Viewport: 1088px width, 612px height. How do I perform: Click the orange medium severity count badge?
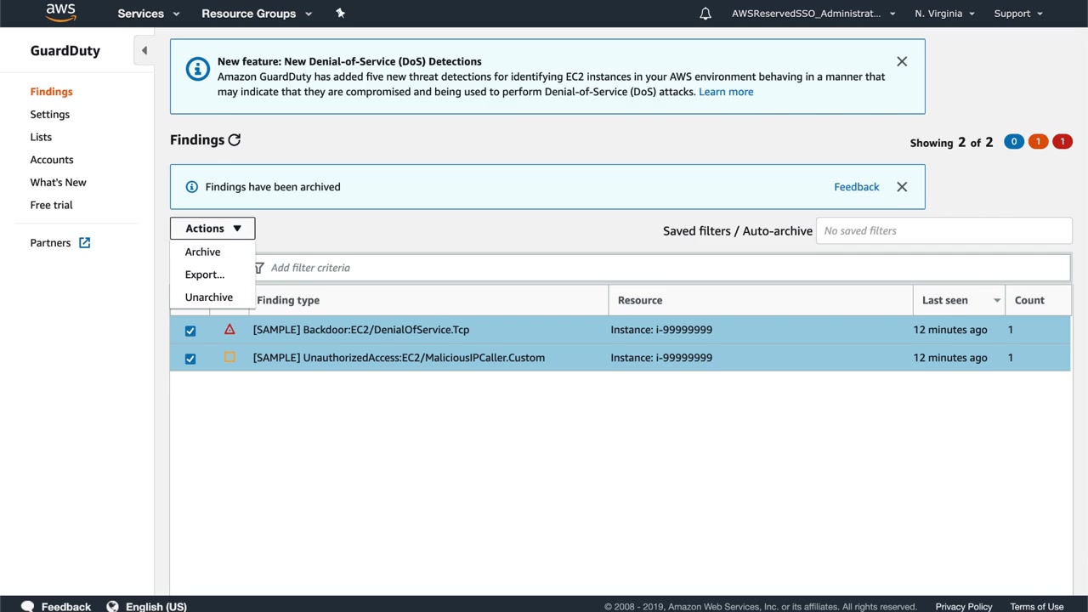[1037, 142]
